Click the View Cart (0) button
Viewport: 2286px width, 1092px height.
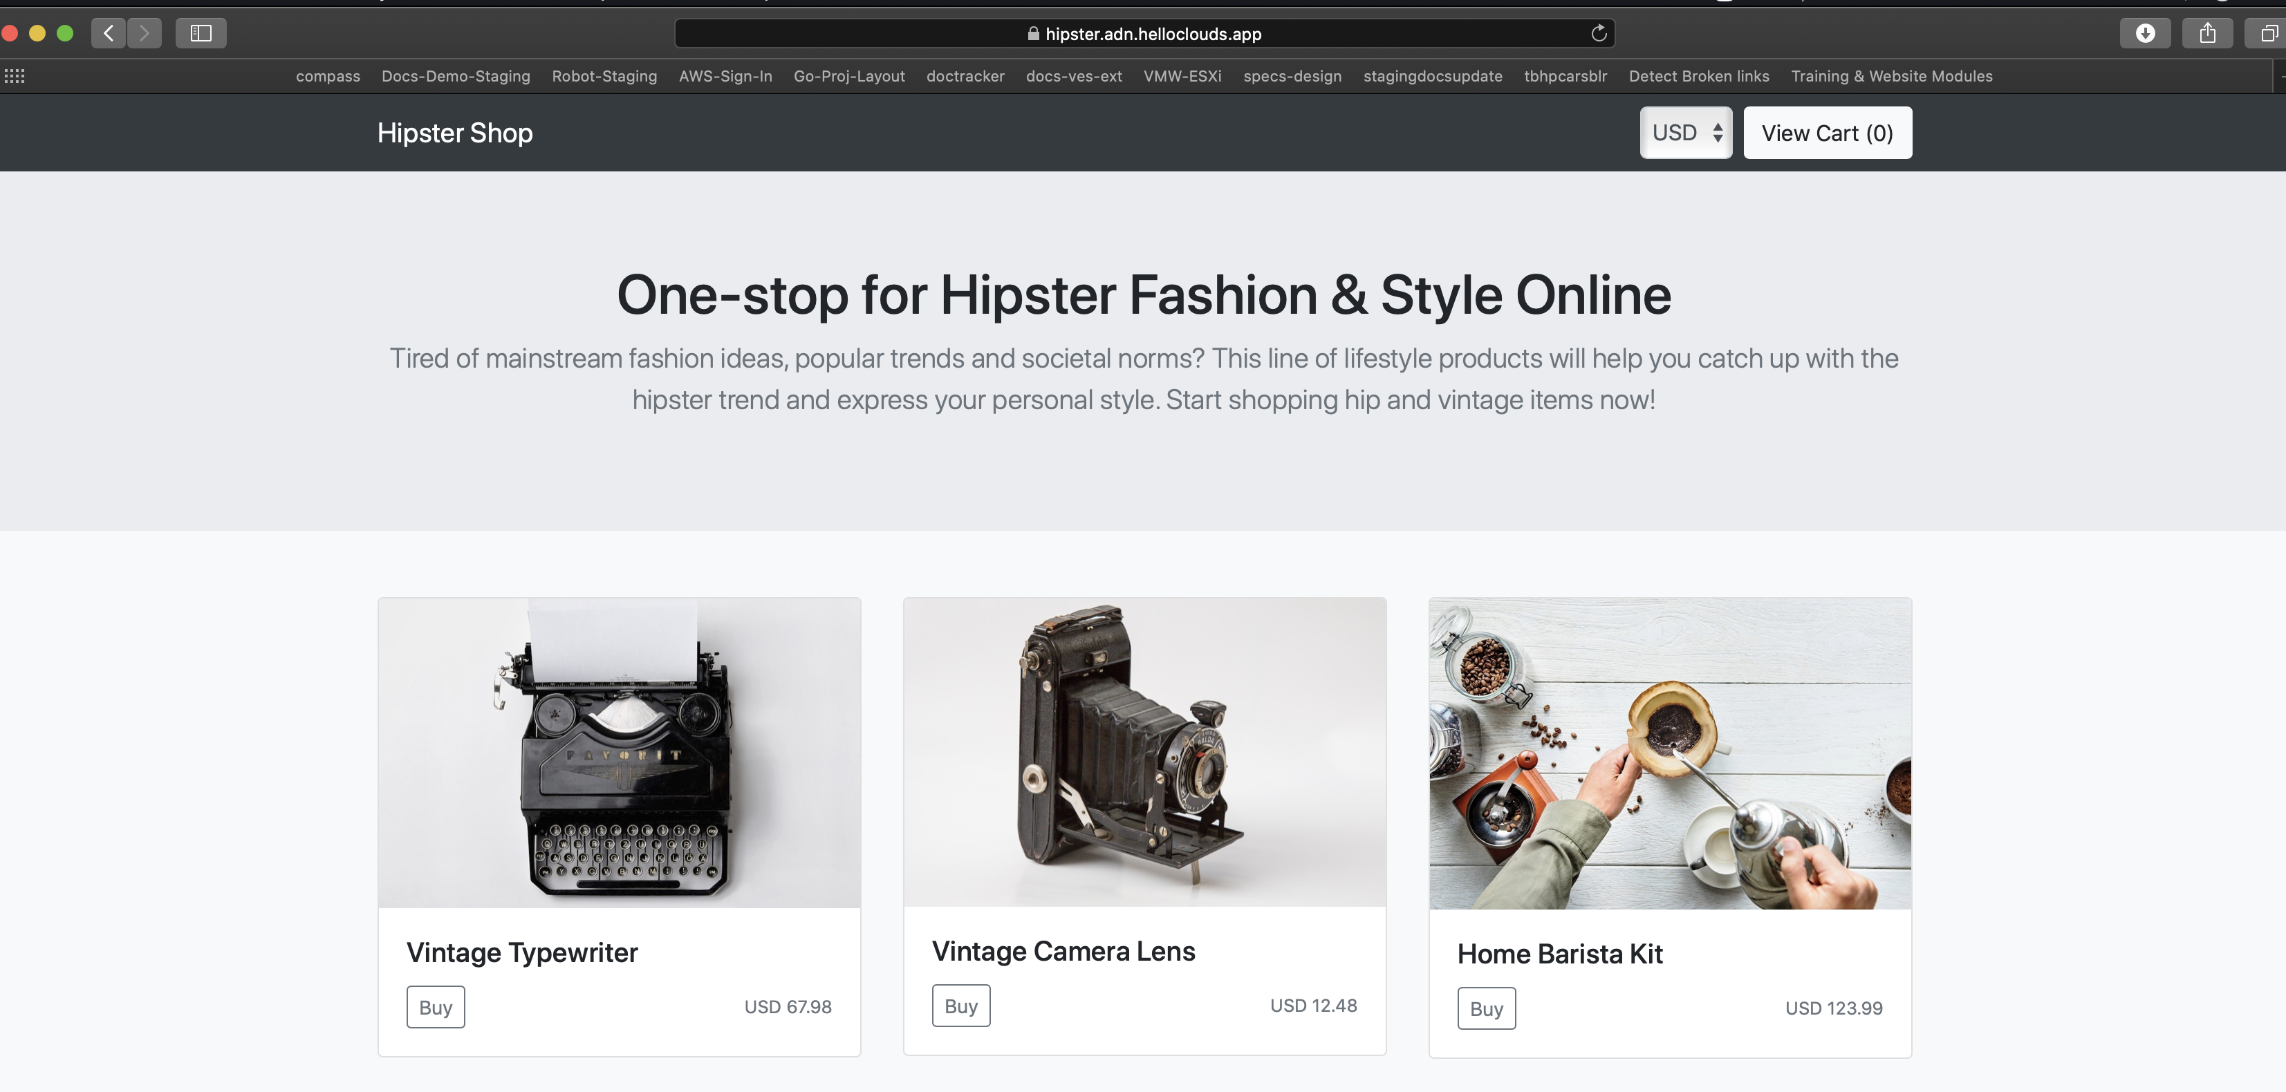[x=1827, y=133]
